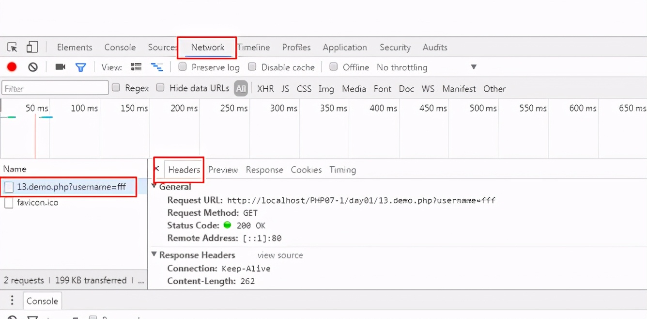The height and width of the screenshot is (319, 647).
Task: Enable the Preserve log checkbox
Action: pos(182,66)
